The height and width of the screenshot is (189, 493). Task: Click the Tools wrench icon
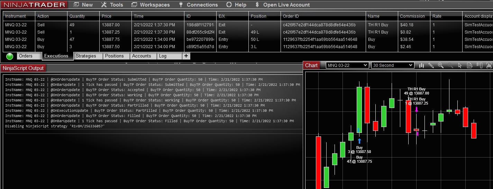(104, 5)
